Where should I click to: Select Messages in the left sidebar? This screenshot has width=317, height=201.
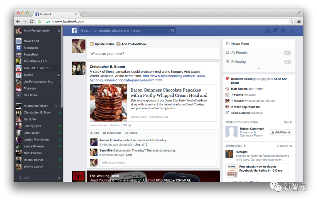(31, 48)
